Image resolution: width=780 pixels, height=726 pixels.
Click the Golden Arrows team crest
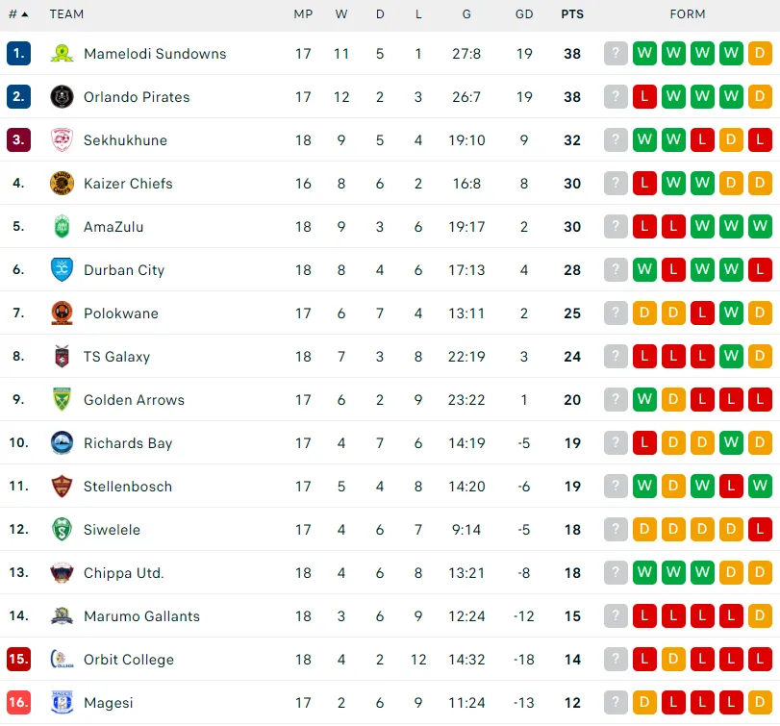[62, 400]
